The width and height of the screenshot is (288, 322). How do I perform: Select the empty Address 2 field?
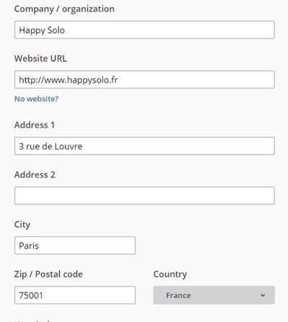pyautogui.click(x=145, y=195)
